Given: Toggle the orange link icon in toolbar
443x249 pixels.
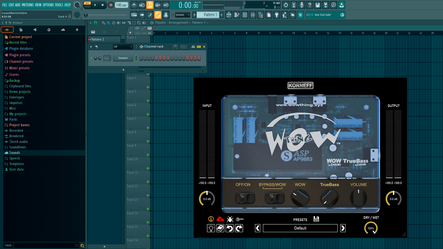Looking at the screenshot, I should coord(158,15).
